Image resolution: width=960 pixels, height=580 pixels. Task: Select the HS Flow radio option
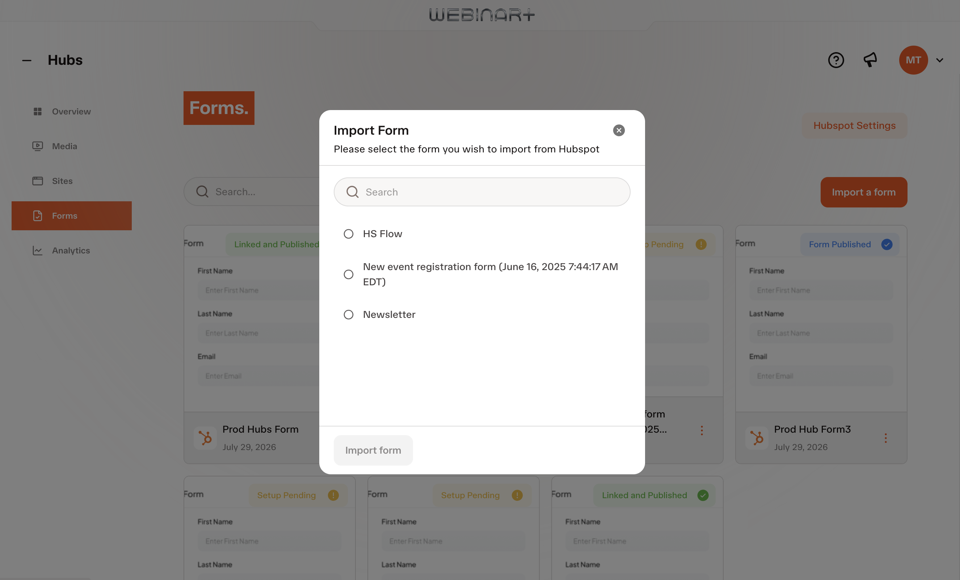[348, 234]
